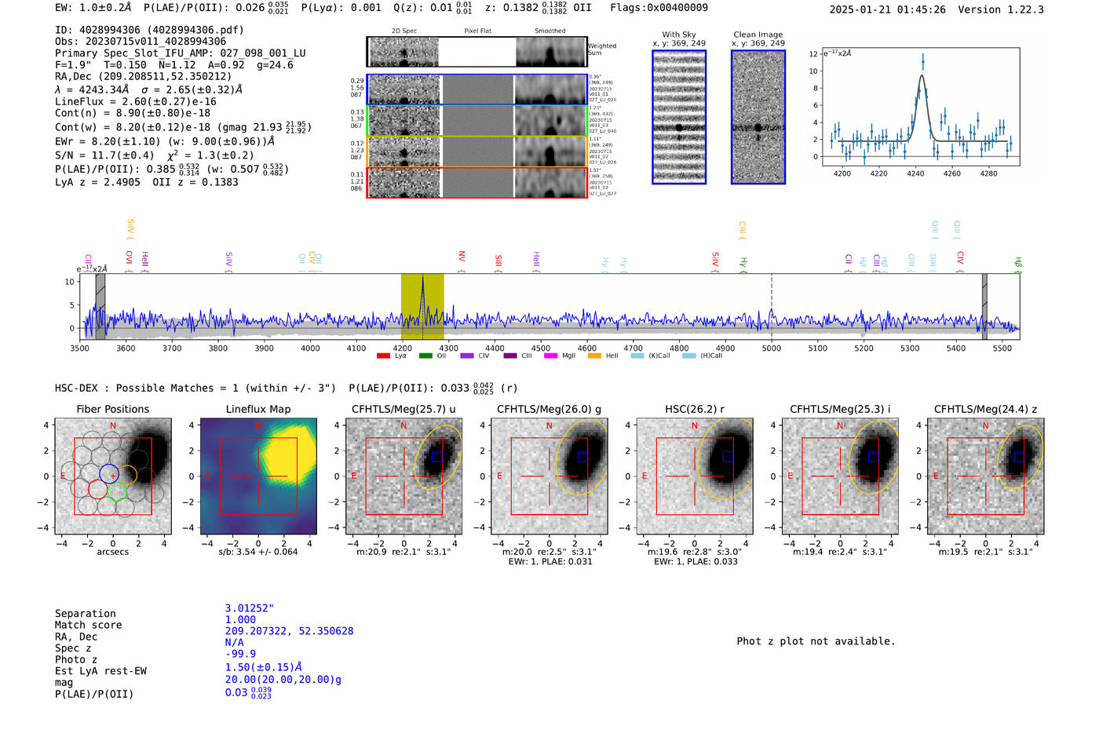1099x748 pixels.
Task: Click the match score value 1.000
Action: (x=240, y=619)
